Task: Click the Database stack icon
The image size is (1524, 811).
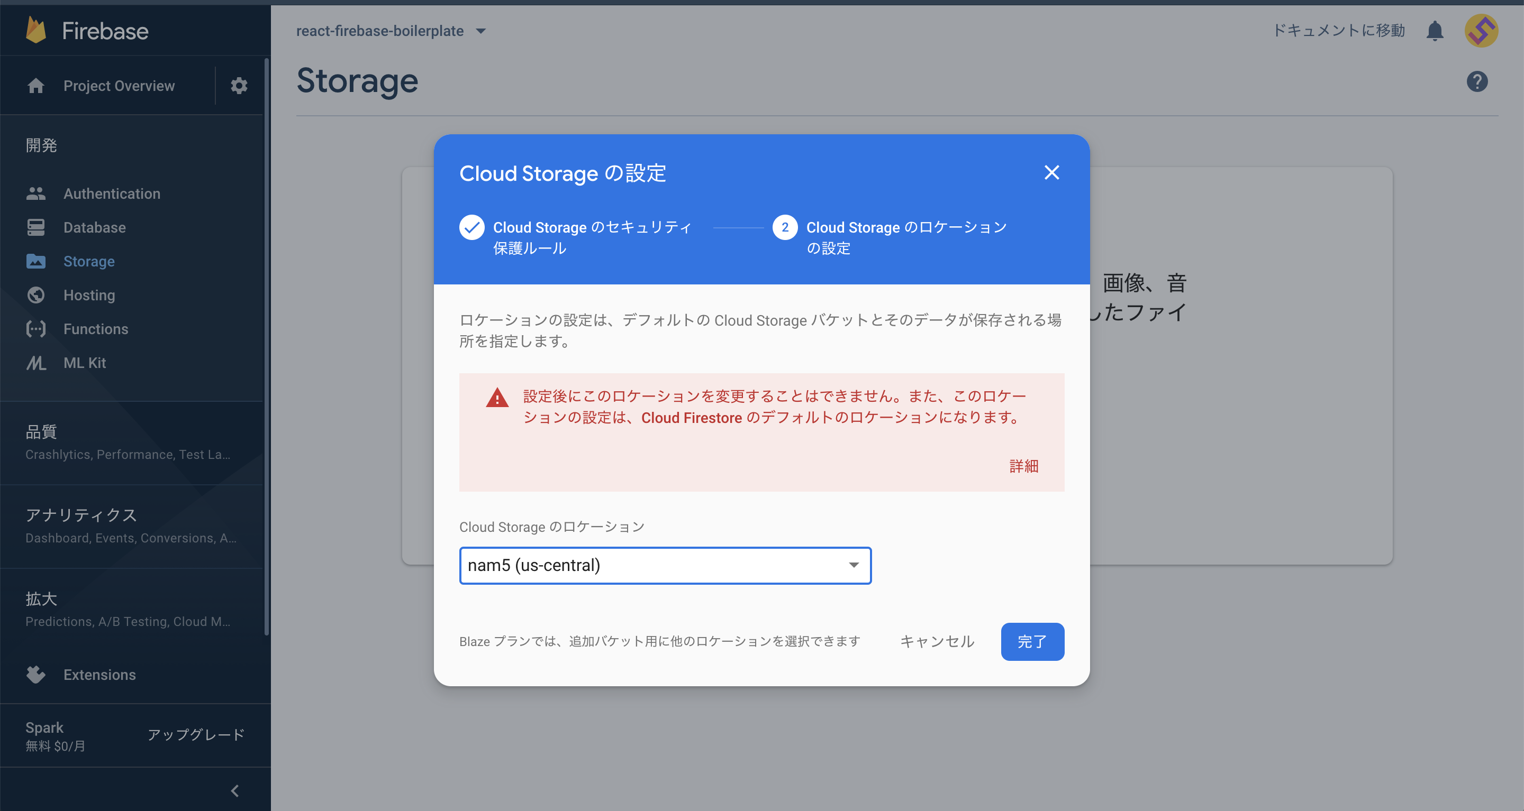Action: coord(36,227)
